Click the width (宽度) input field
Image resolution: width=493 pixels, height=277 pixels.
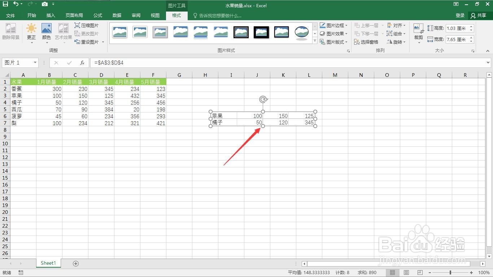click(x=460, y=39)
